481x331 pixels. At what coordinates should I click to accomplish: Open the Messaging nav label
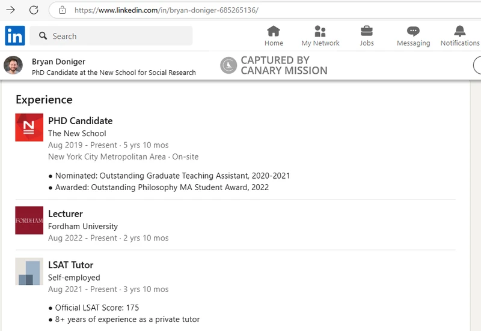(x=413, y=43)
